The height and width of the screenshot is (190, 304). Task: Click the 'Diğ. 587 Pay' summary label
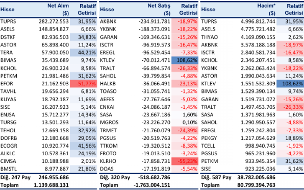[216, 177]
